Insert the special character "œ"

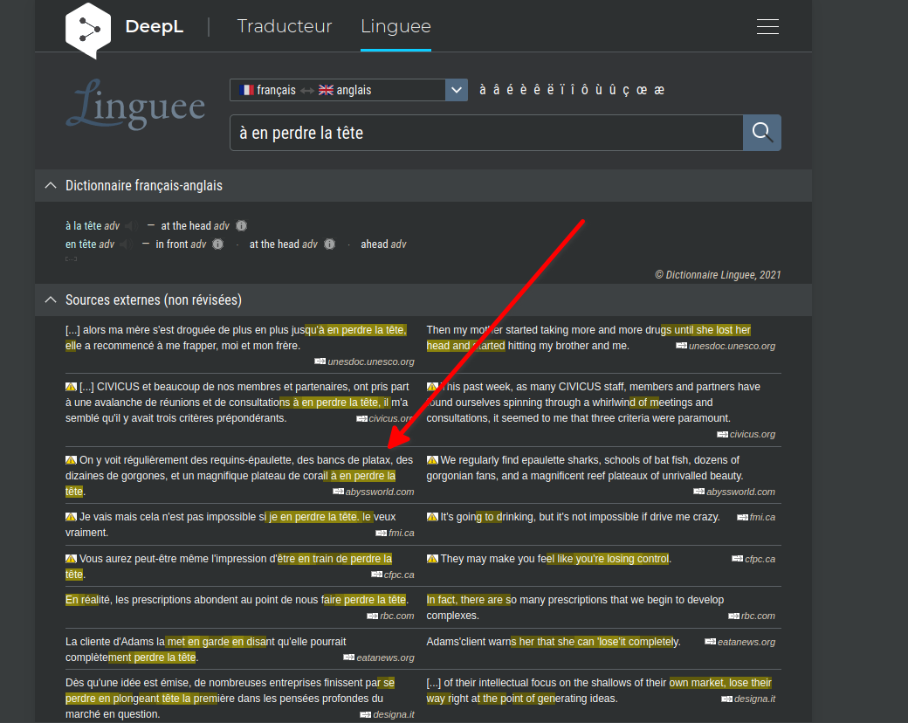click(x=642, y=90)
